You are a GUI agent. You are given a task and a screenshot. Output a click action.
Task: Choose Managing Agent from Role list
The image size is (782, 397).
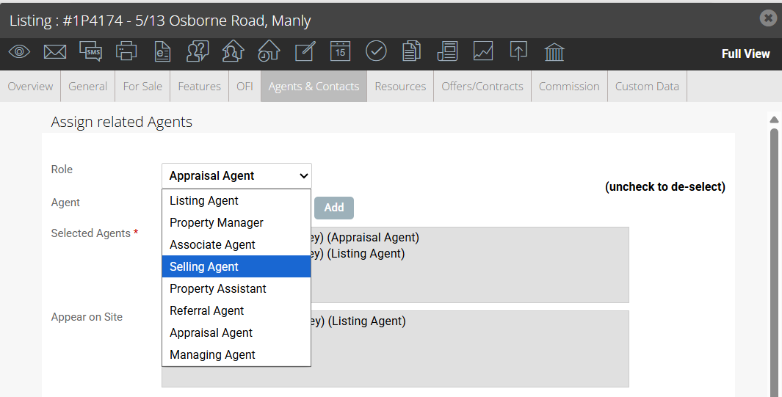click(x=236, y=354)
